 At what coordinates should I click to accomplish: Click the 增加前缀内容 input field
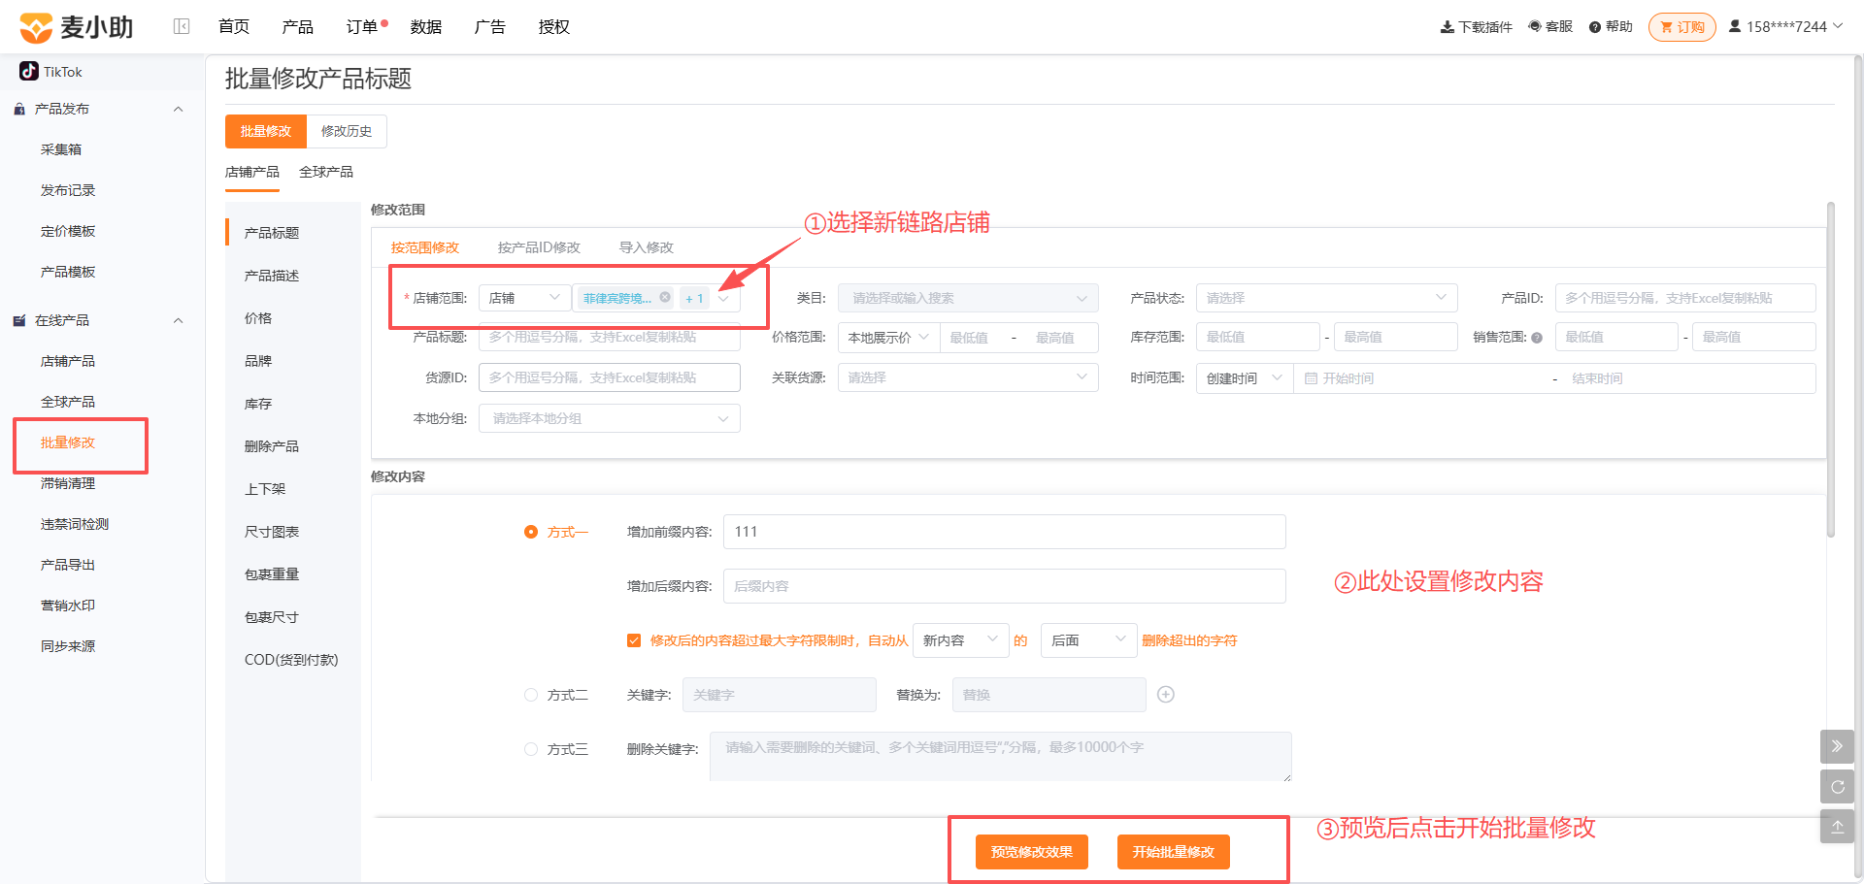click(x=1005, y=532)
